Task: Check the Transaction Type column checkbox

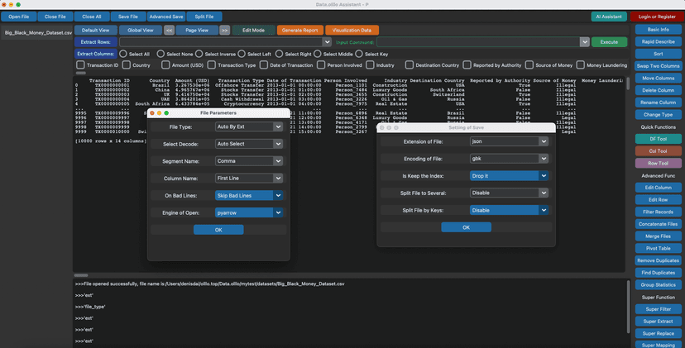Action: (x=212, y=64)
